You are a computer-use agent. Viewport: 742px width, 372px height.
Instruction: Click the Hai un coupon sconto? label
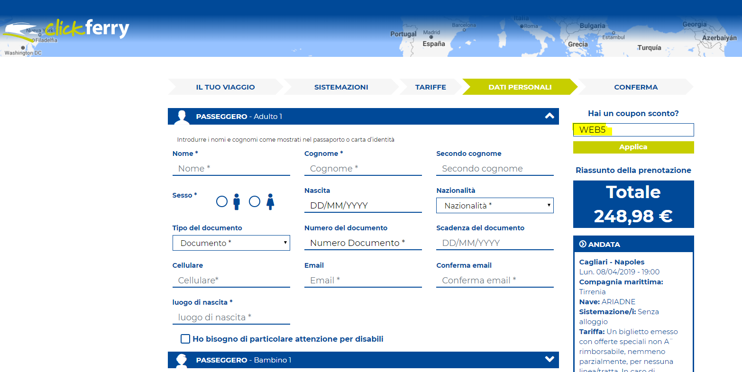point(633,114)
